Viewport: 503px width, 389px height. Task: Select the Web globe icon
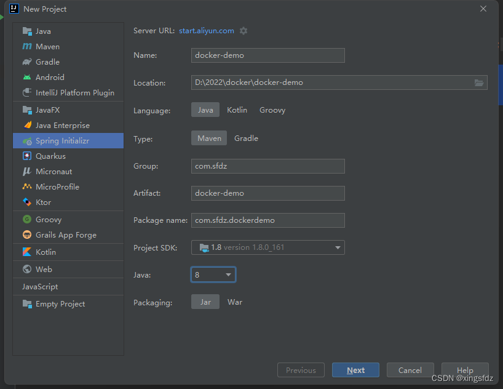pyautogui.click(x=27, y=269)
